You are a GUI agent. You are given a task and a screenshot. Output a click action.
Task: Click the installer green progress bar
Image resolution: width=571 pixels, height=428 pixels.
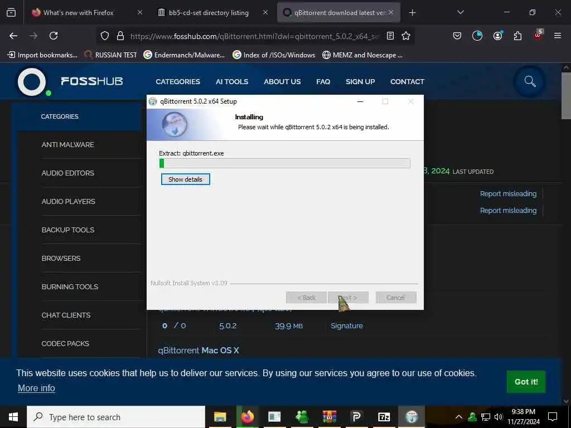[x=285, y=163]
